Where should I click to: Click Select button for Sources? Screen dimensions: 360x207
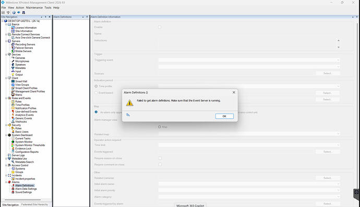(328, 74)
